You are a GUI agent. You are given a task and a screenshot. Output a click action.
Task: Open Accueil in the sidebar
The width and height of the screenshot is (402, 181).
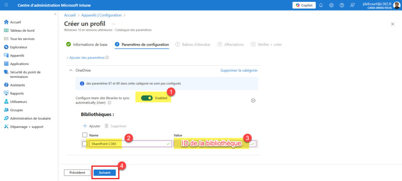coord(16,22)
